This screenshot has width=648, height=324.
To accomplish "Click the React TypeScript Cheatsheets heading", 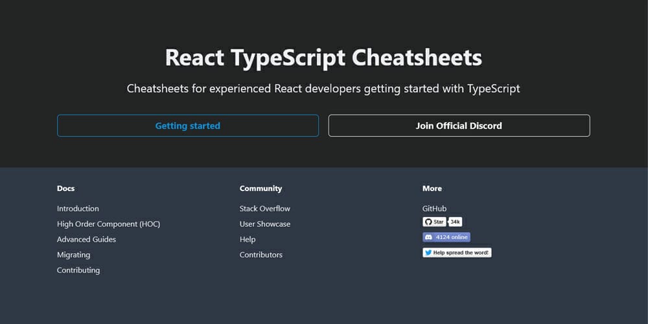I will point(323,58).
